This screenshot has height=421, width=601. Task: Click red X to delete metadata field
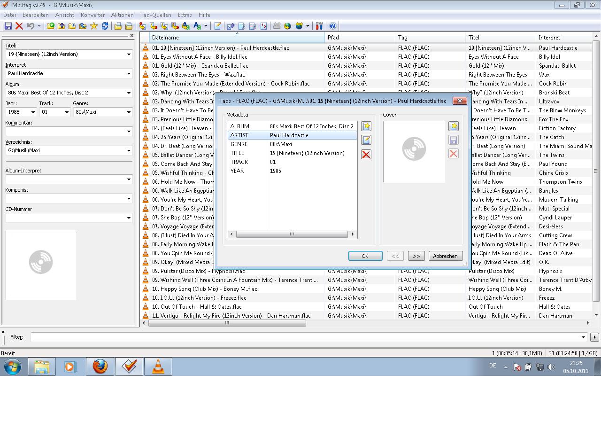click(x=366, y=155)
